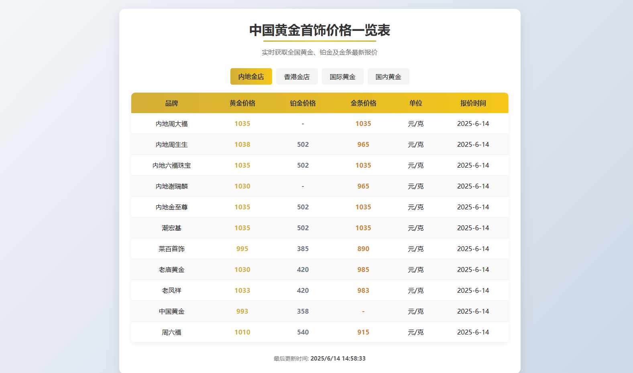This screenshot has width=633, height=373.
Task: Click gold bar price 965 for 内地周生生
Action: (x=363, y=144)
